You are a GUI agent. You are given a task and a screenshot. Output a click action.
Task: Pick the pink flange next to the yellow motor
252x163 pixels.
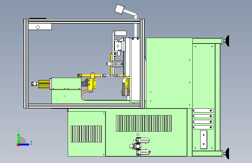click(51, 84)
